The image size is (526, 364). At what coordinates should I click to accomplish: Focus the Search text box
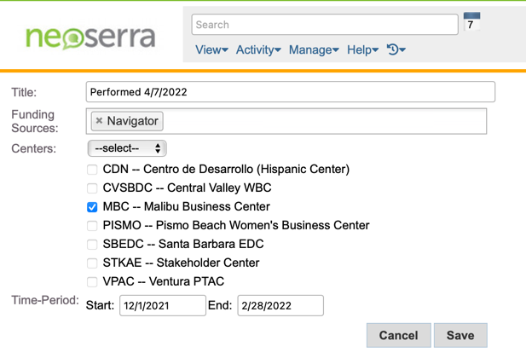point(324,25)
